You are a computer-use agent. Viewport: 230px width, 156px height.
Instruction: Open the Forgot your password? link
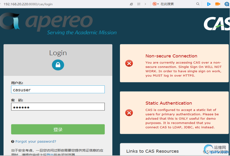36,141
